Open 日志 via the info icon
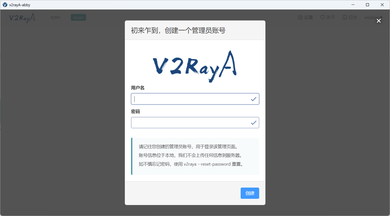 [350, 17]
